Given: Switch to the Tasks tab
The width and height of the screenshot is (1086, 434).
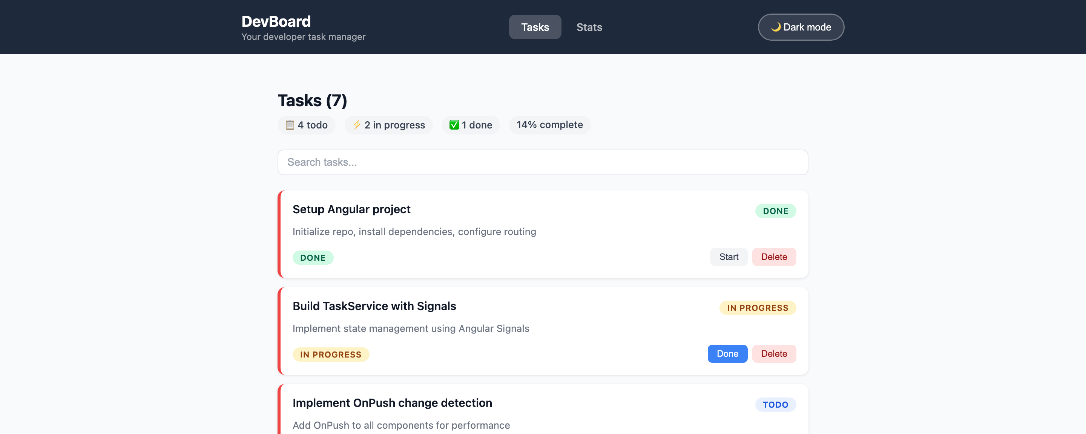Looking at the screenshot, I should (x=535, y=27).
